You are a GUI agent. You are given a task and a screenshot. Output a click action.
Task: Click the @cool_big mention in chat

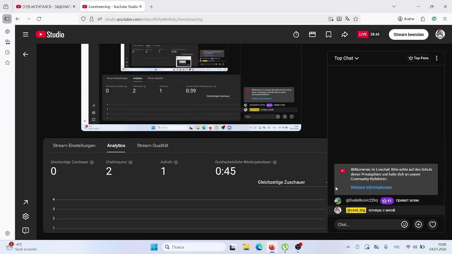(x=356, y=210)
